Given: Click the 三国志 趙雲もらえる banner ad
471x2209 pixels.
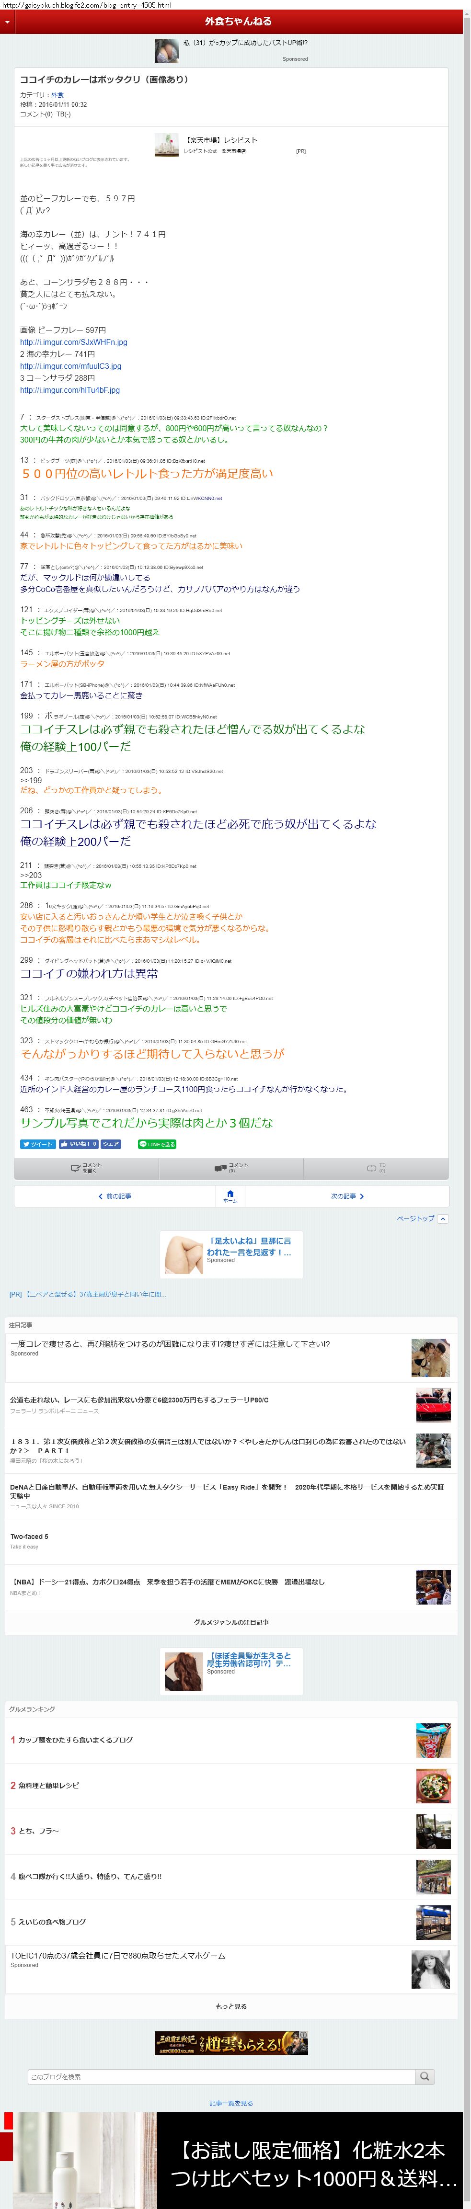Looking at the screenshot, I should point(231,2043).
